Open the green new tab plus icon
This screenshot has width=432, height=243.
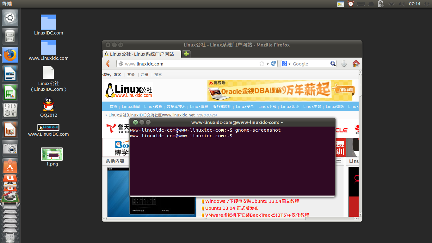[x=186, y=54]
